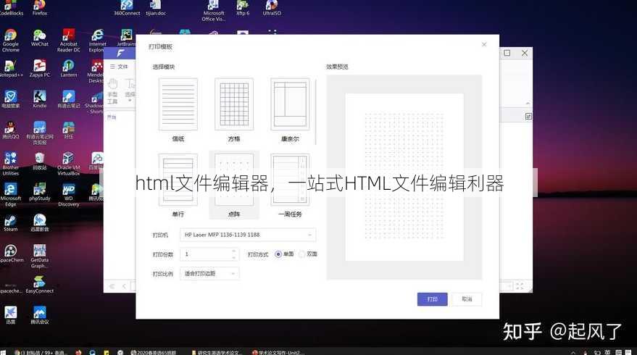Screen dimensions: 637x355
Task: Open the 好压 desktop icon
Action: (x=69, y=130)
